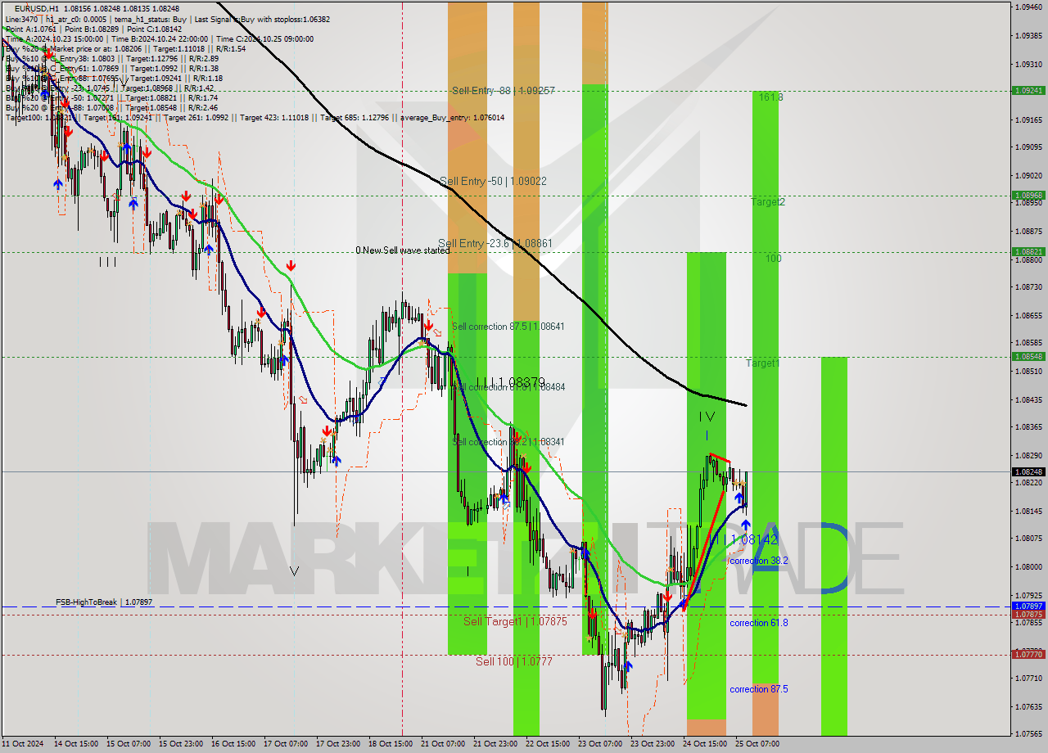Click the '17 Oct 07:00' time axis label

285,744
